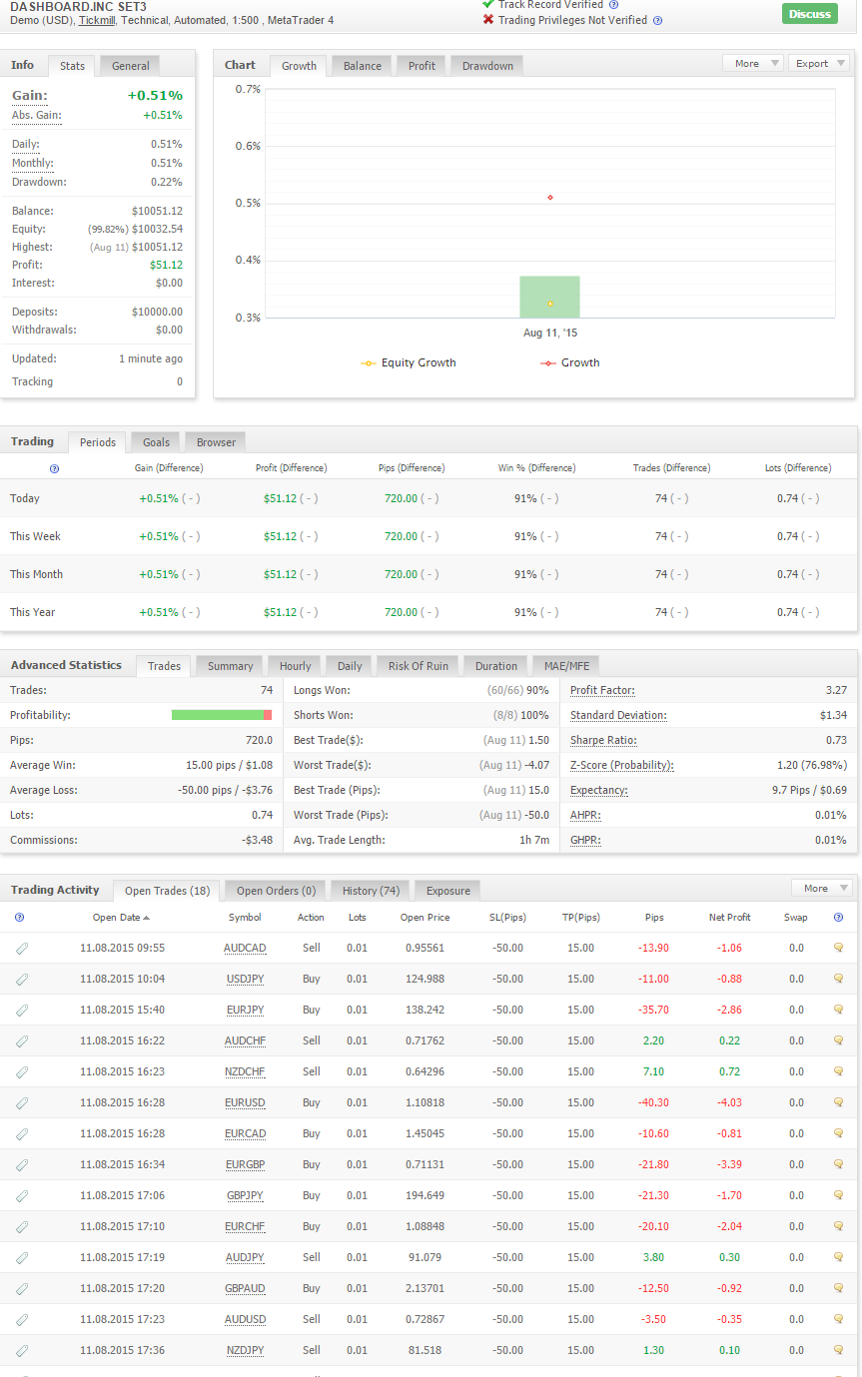Image resolution: width=862 pixels, height=1377 pixels.
Task: Click tag icon on USDJPY row
Action: tap(22, 980)
